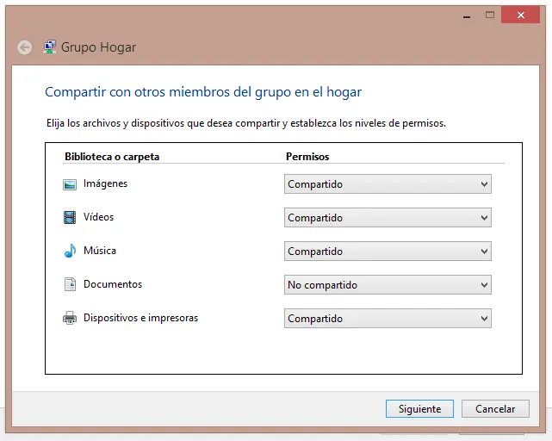Click the Dispositivos e impresoras printer icon
The image size is (552, 441).
pos(70,318)
